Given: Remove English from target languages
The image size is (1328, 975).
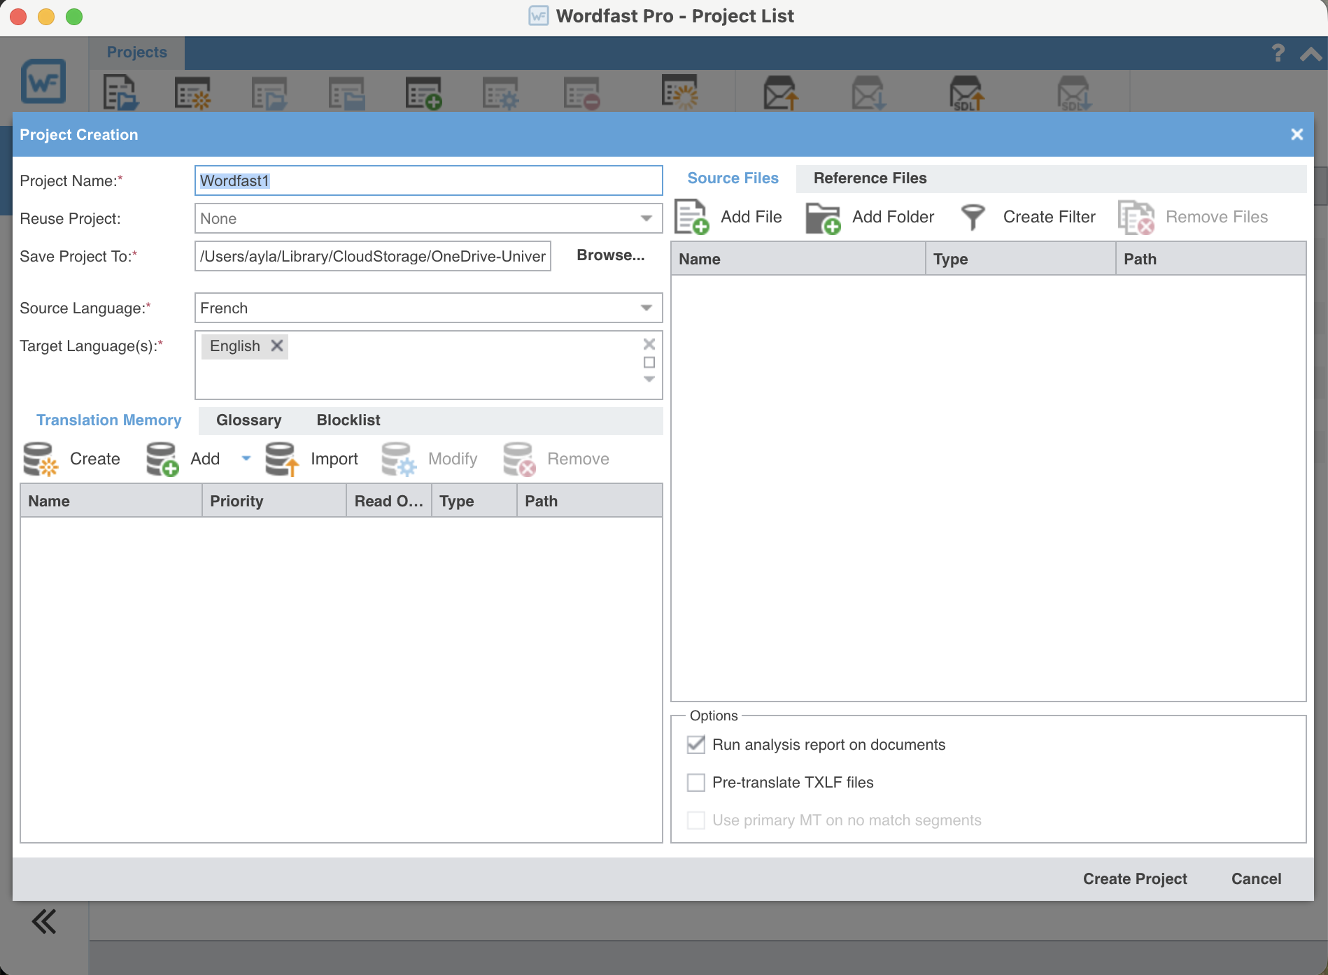Looking at the screenshot, I should point(277,346).
